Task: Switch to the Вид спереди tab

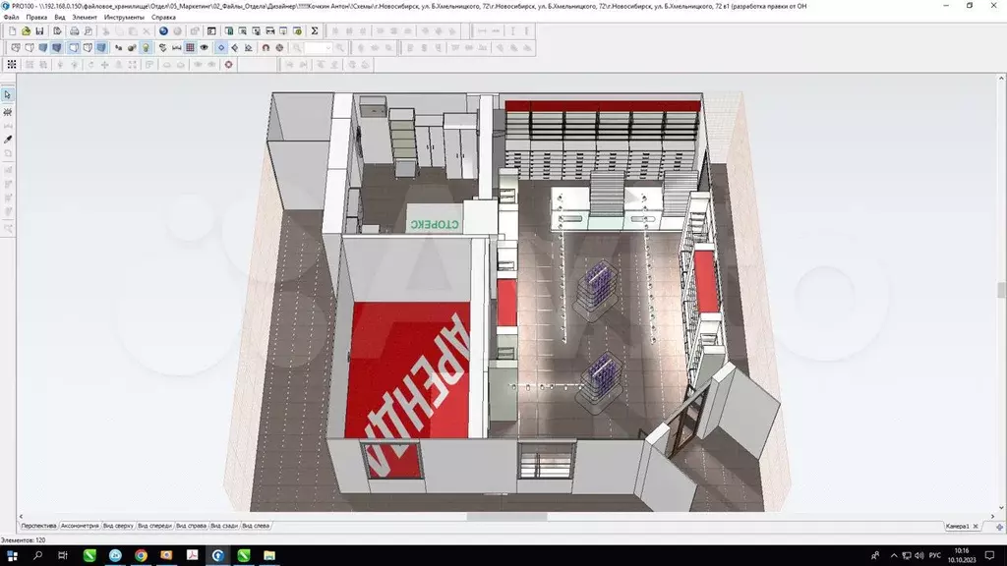Action: pyautogui.click(x=154, y=527)
